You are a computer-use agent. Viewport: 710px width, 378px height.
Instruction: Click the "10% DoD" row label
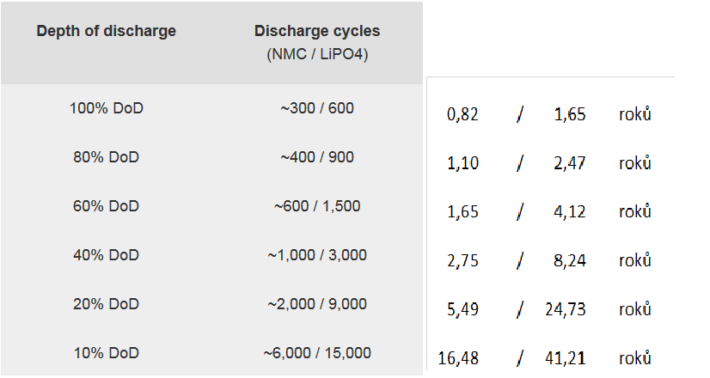[107, 353]
